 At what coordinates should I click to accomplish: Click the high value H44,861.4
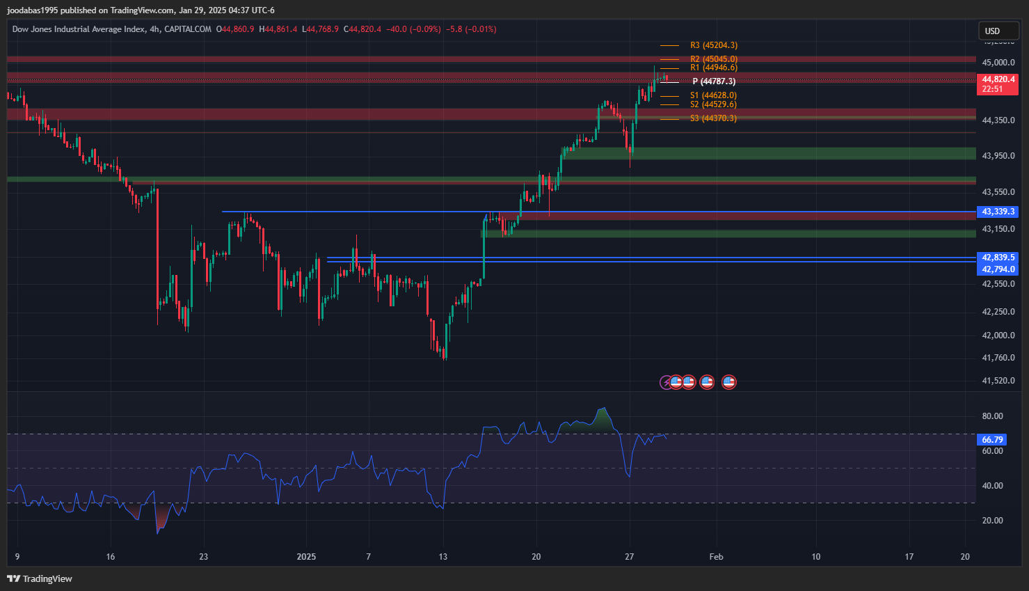tap(278, 29)
